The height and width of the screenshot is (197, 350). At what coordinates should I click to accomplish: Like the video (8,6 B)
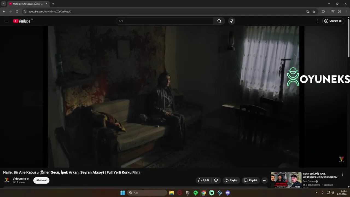tap(203, 180)
